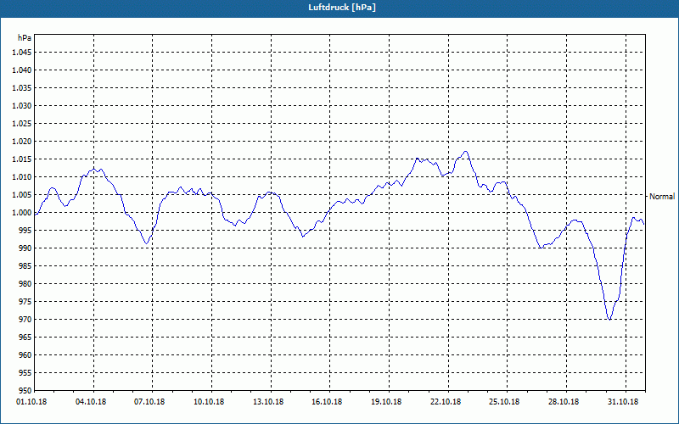Image resolution: width=679 pixels, height=424 pixels.
Task: Click the 31.10.18 date label
Action: pyautogui.click(x=623, y=402)
